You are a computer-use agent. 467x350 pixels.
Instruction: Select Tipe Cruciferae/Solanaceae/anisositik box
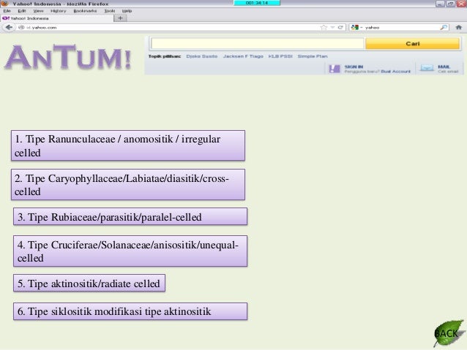point(130,251)
